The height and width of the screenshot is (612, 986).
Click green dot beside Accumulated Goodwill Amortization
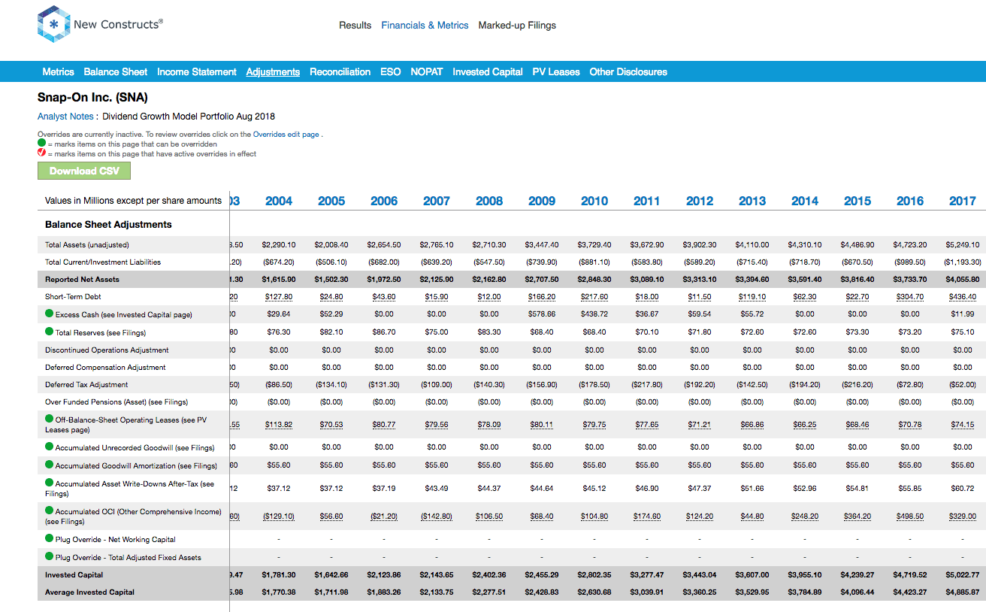coord(50,465)
